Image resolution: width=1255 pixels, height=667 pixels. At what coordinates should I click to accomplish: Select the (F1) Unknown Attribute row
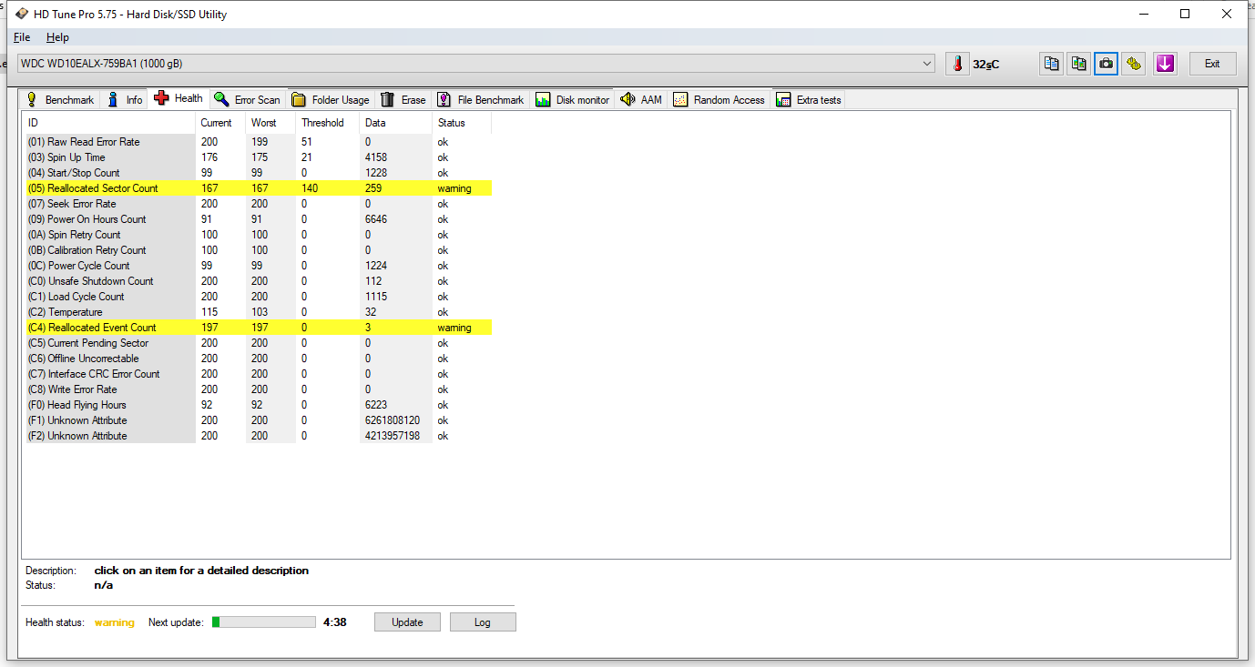pos(258,420)
